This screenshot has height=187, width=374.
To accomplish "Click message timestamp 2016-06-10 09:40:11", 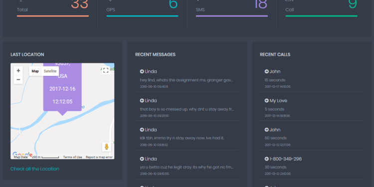I will point(154,87).
